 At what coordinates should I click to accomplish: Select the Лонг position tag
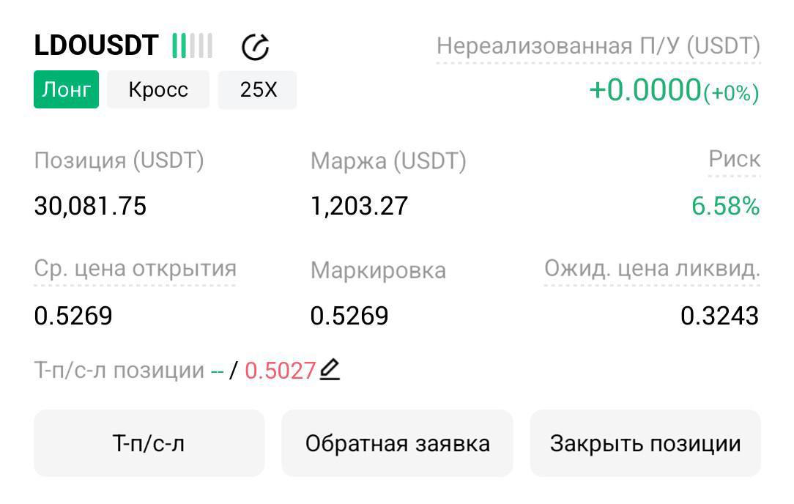click(x=65, y=89)
